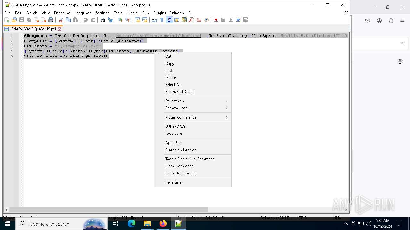
Task: Click the horizontal scrollbar thumb in editor
Action: click(x=109, y=210)
